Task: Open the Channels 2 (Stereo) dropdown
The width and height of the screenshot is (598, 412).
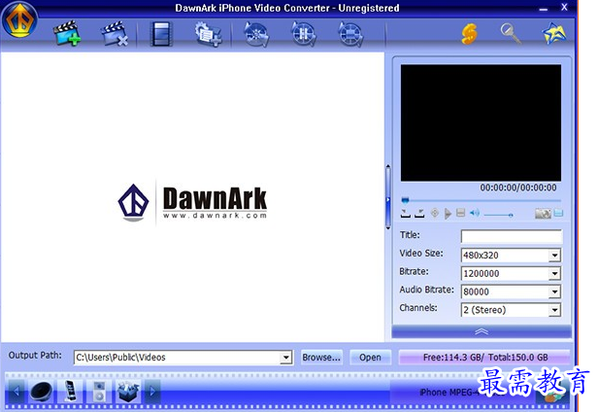Action: point(554,310)
